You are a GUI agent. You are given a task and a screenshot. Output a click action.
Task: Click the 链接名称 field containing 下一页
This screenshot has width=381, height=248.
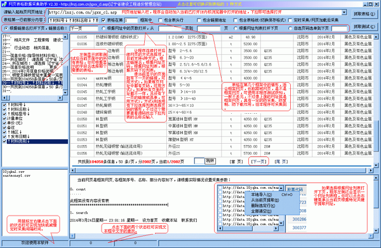(84, 29)
